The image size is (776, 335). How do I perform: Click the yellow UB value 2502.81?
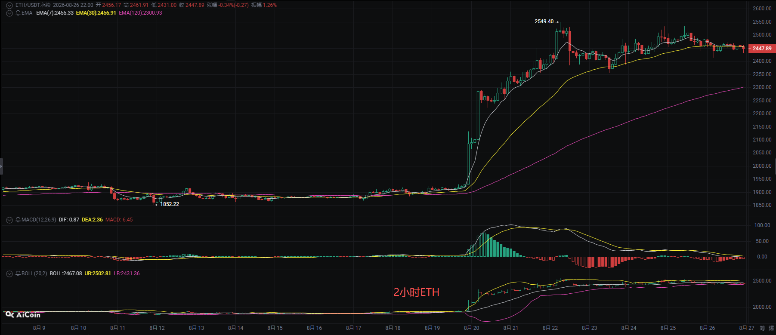click(x=98, y=274)
